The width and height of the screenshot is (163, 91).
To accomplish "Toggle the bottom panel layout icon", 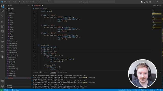I will 145,2.
